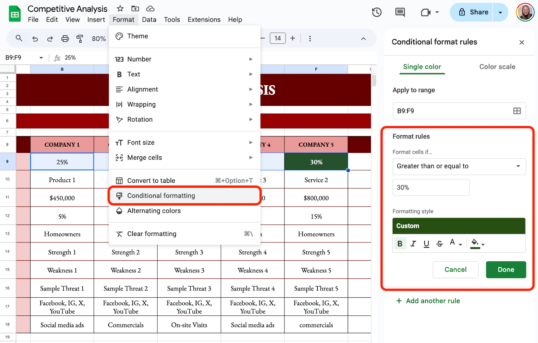Click the Done button to save the rule
Viewport: 538px width, 343px height.
click(506, 269)
